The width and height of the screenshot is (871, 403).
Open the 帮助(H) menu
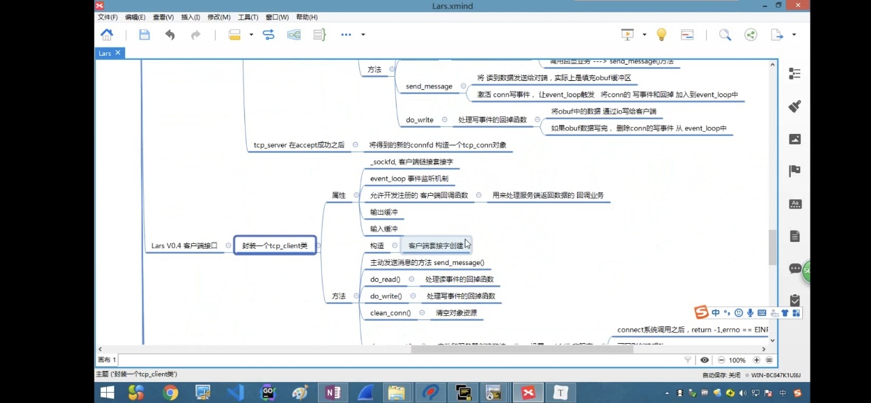point(307,17)
